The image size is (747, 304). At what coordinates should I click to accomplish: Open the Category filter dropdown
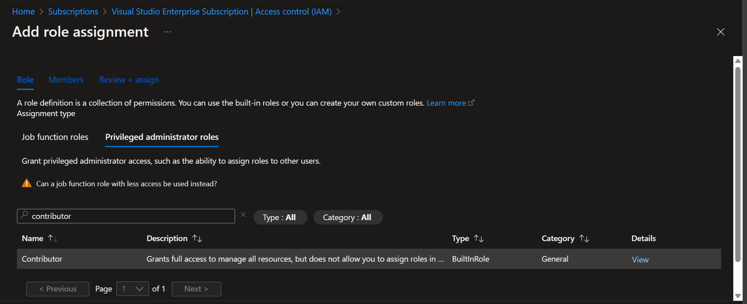(347, 217)
